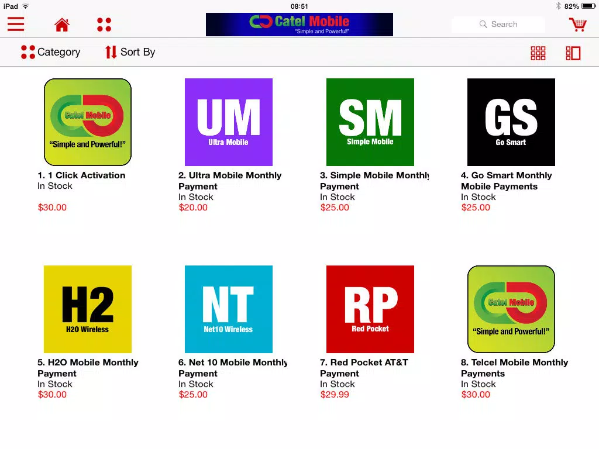599x449 pixels.
Task: Open the Go Smart GS tile
Action: [x=511, y=122]
